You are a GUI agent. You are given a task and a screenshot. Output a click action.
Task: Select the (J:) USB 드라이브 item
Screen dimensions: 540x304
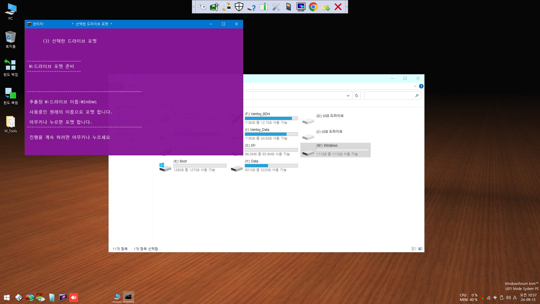coord(335,134)
